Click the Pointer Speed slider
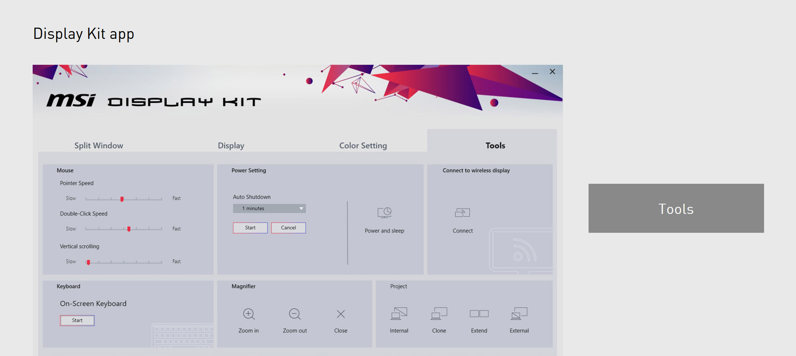This screenshot has width=796, height=356. 124,198
